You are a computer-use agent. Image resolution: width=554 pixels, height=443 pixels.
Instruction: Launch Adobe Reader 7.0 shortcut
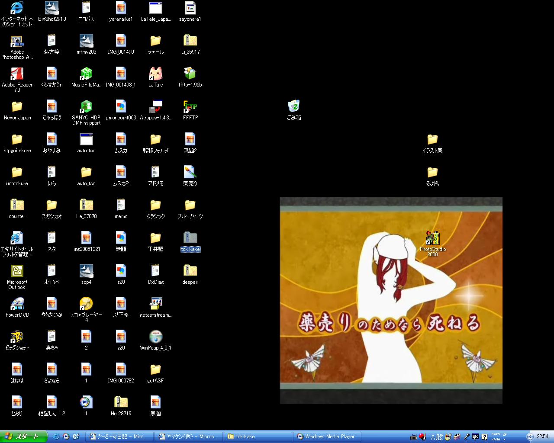tap(17, 80)
